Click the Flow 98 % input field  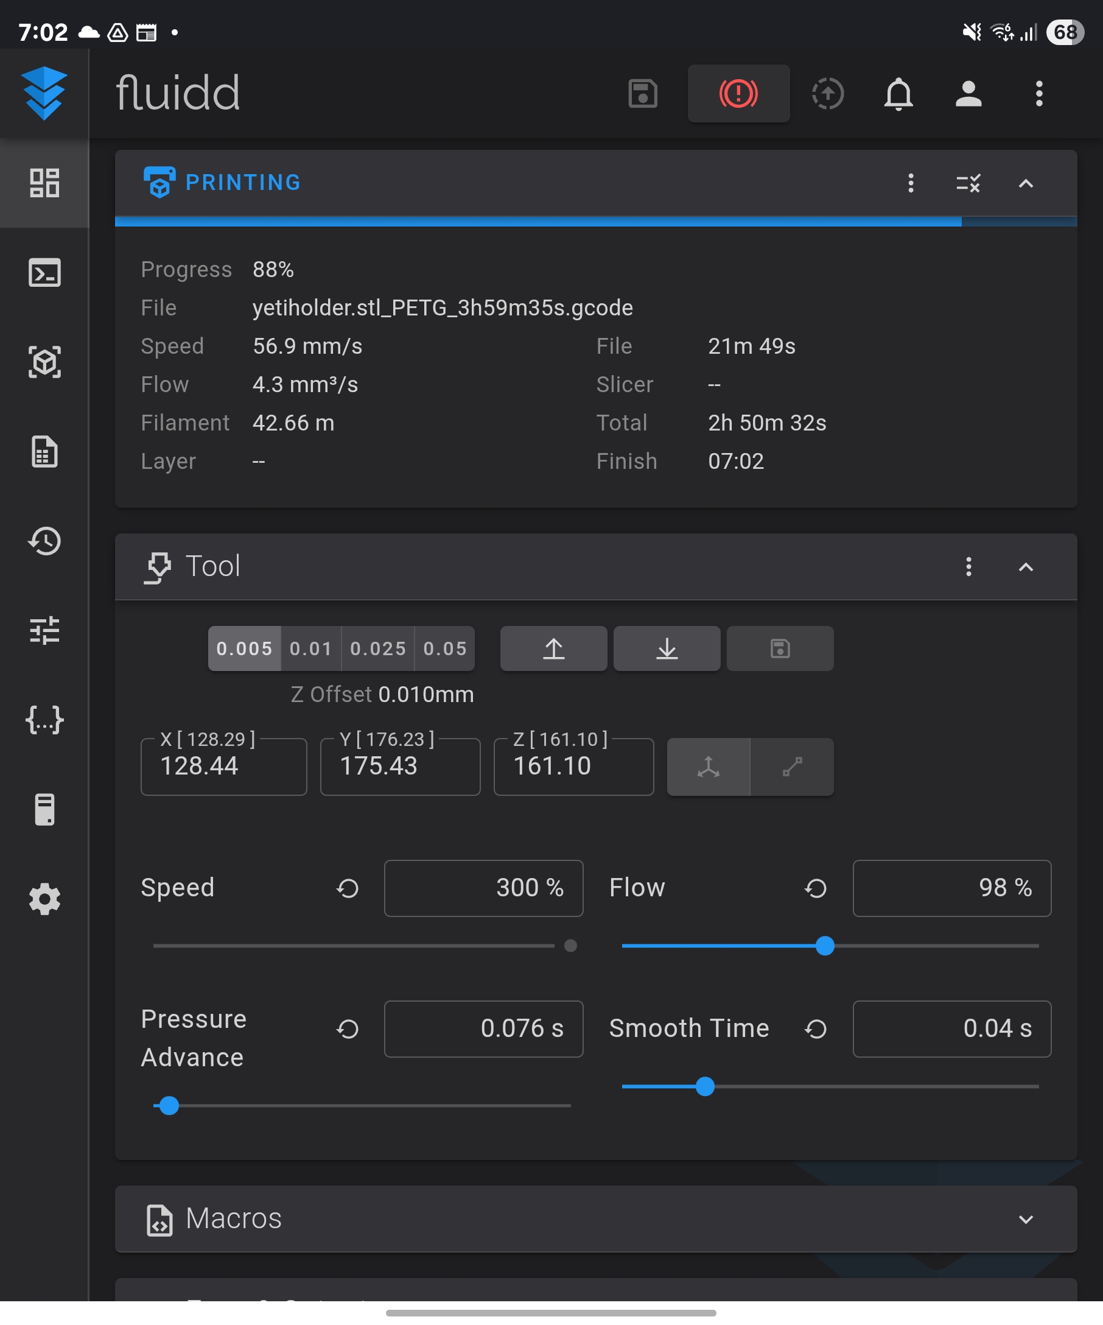(951, 888)
